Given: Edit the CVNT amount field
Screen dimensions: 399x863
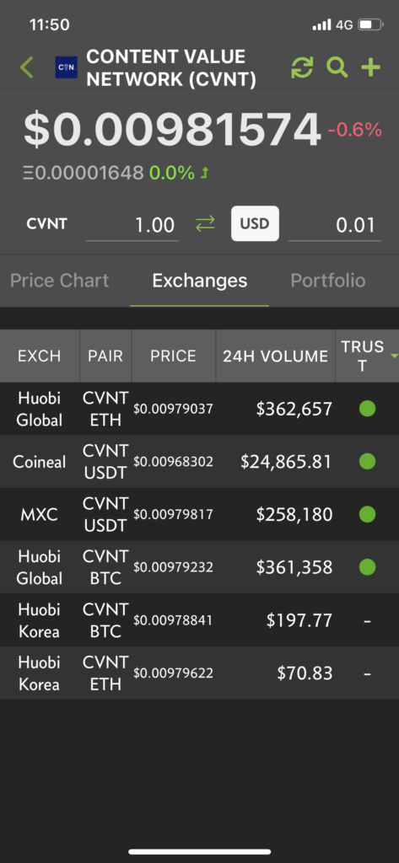Looking at the screenshot, I should (x=132, y=225).
